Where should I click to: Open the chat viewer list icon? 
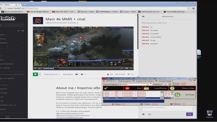tap(150, 114)
